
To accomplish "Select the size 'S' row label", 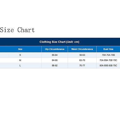I will pos(20,55).
